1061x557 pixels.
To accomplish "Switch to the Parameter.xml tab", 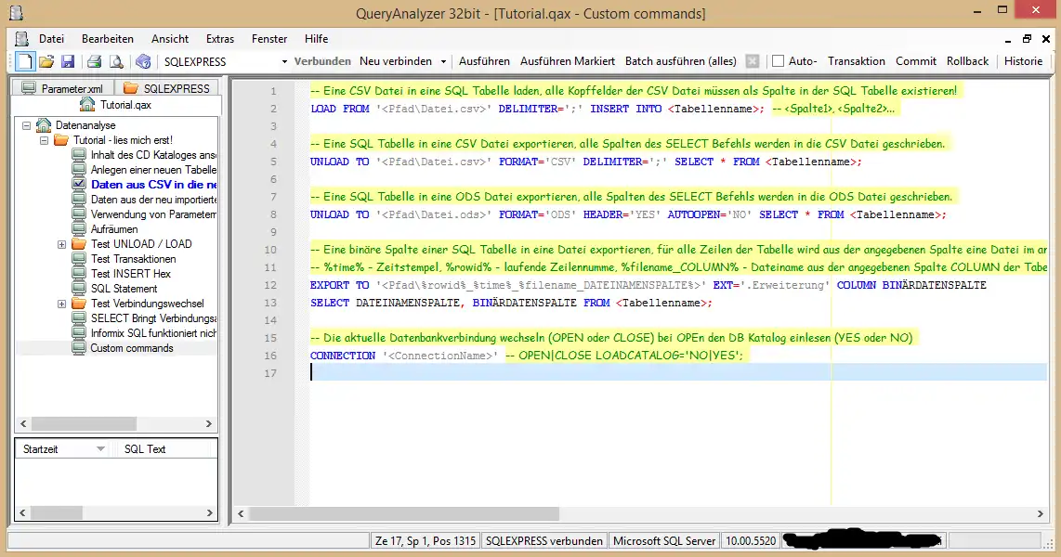I will tap(63, 88).
